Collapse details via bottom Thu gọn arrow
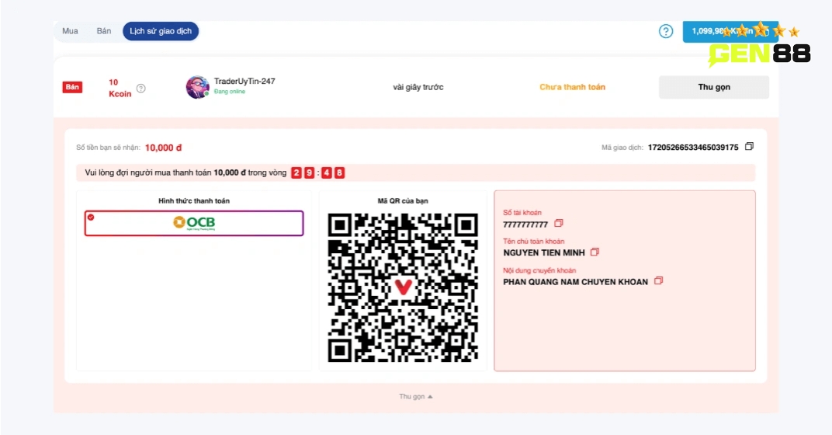The height and width of the screenshot is (435, 832). click(415, 397)
